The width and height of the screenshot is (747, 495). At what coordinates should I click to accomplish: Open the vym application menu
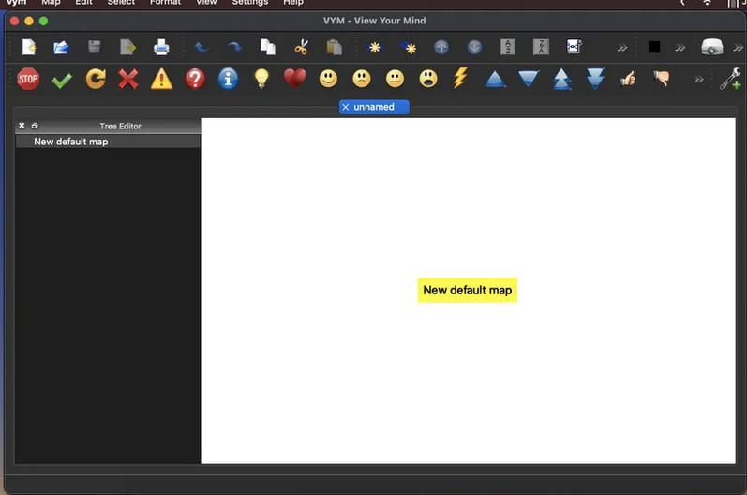[x=17, y=3]
